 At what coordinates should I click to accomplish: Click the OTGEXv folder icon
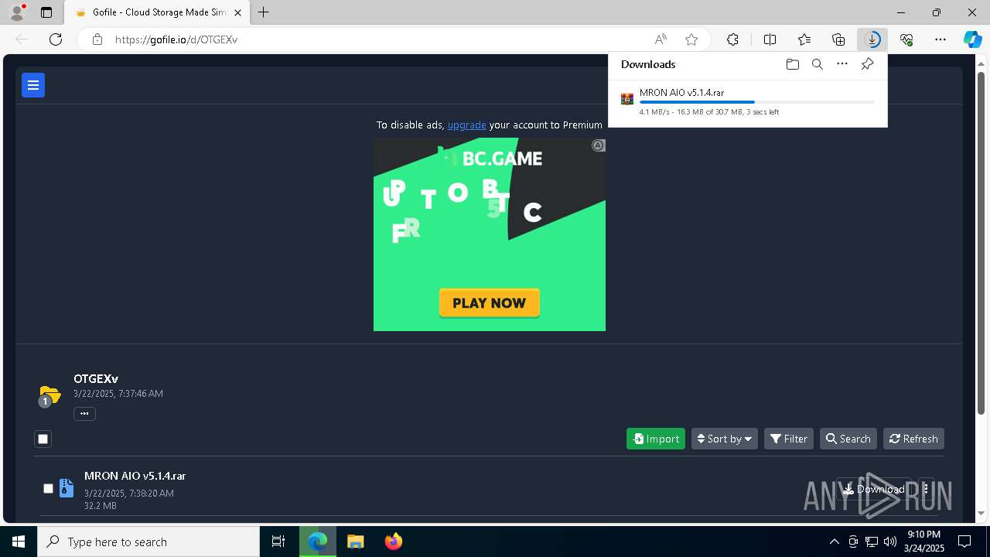tap(49, 395)
